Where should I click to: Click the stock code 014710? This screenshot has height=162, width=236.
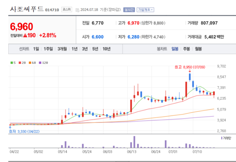pyautogui.click(x=52, y=10)
